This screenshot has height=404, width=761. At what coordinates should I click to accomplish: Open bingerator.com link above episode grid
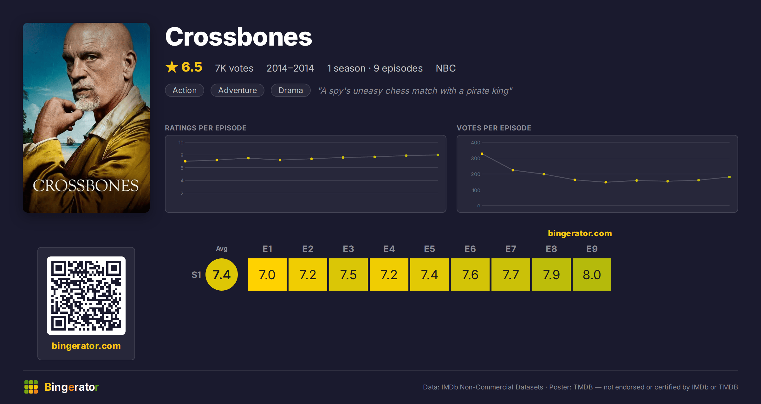click(x=580, y=233)
